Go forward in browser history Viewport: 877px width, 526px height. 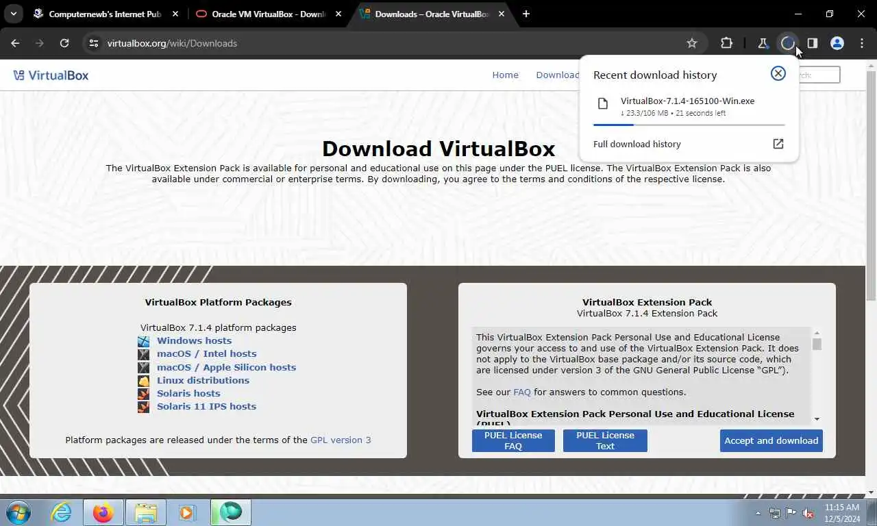coord(39,43)
